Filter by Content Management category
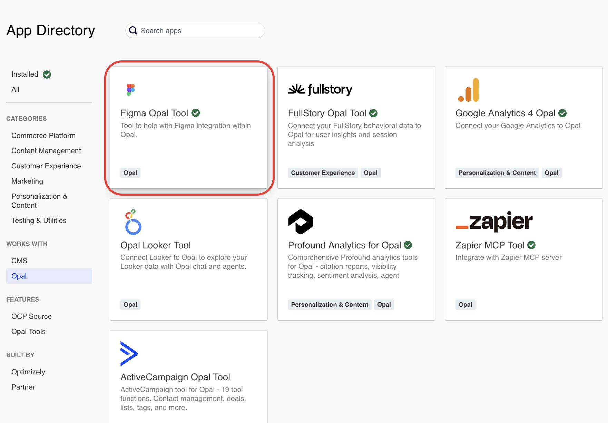 click(x=46, y=151)
